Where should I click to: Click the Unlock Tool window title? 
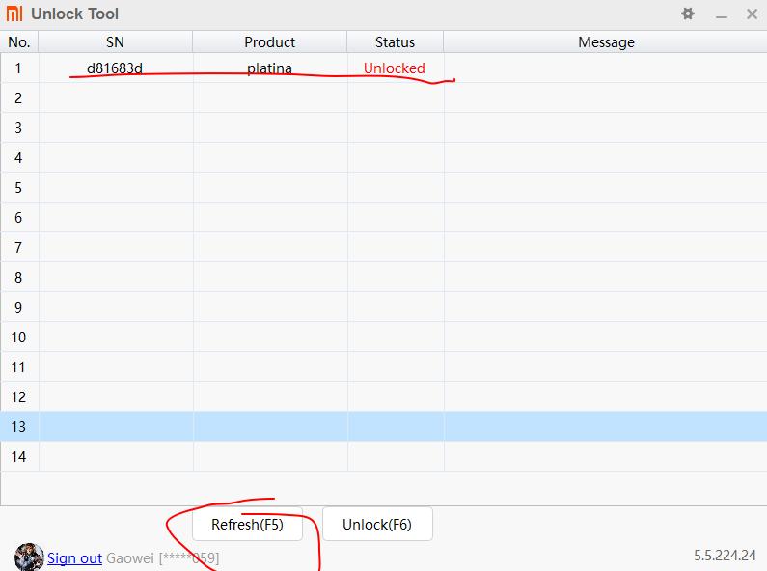pos(75,14)
